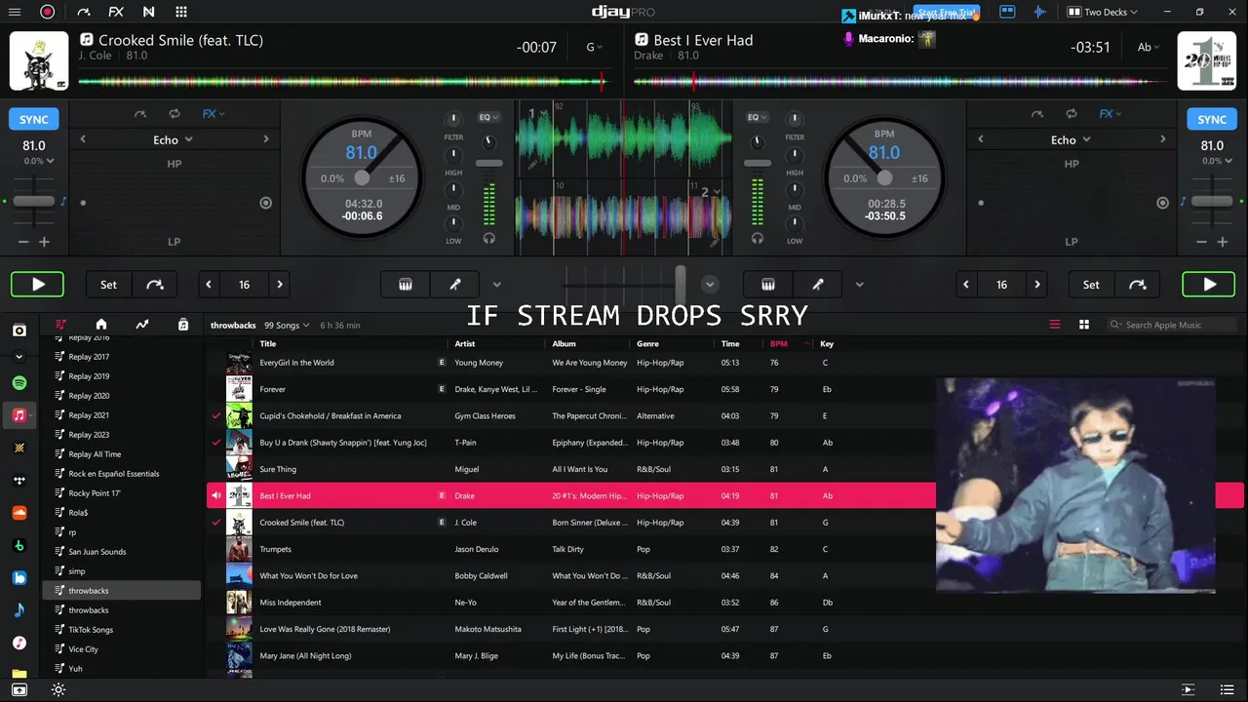Open the Spotify source in the library sidebar
Image resolution: width=1248 pixels, height=702 pixels.
coord(19,383)
